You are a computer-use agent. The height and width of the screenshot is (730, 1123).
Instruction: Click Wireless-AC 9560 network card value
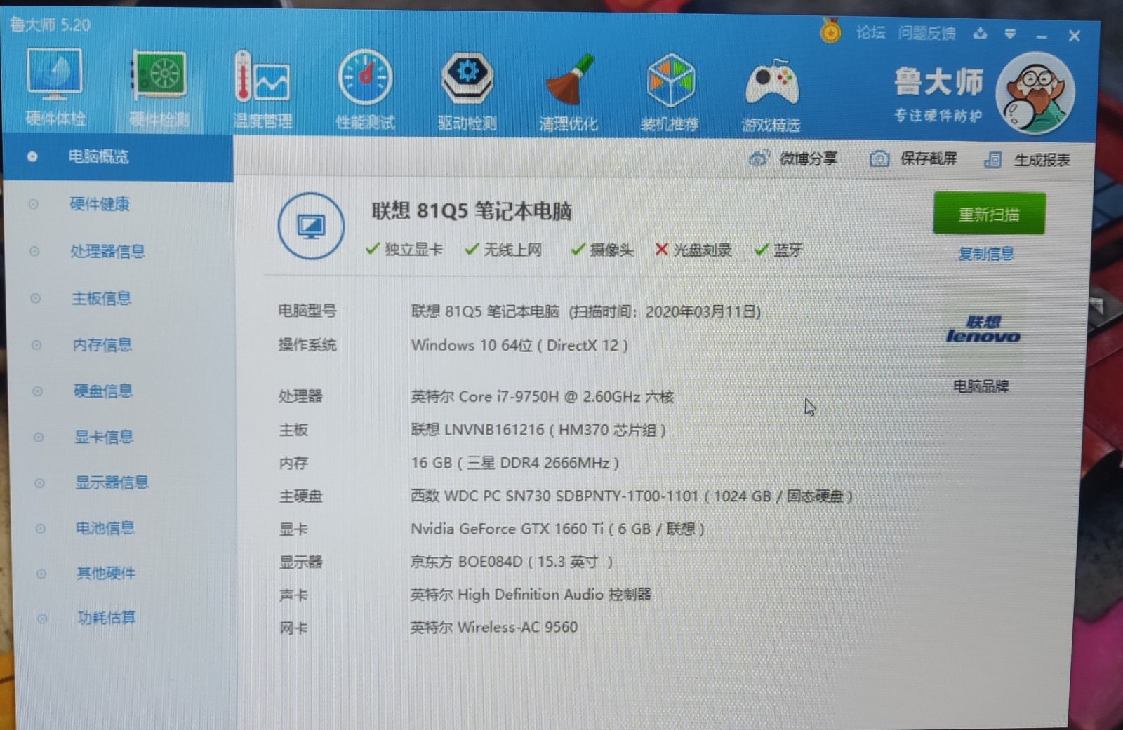494,627
